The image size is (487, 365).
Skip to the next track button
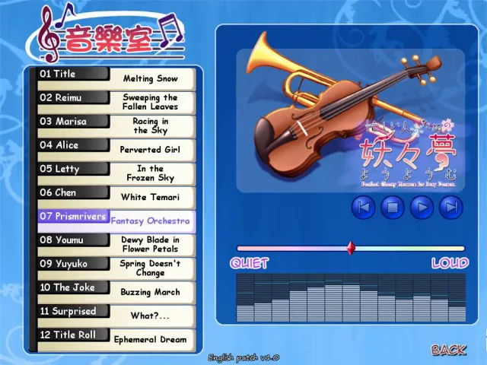(x=451, y=207)
